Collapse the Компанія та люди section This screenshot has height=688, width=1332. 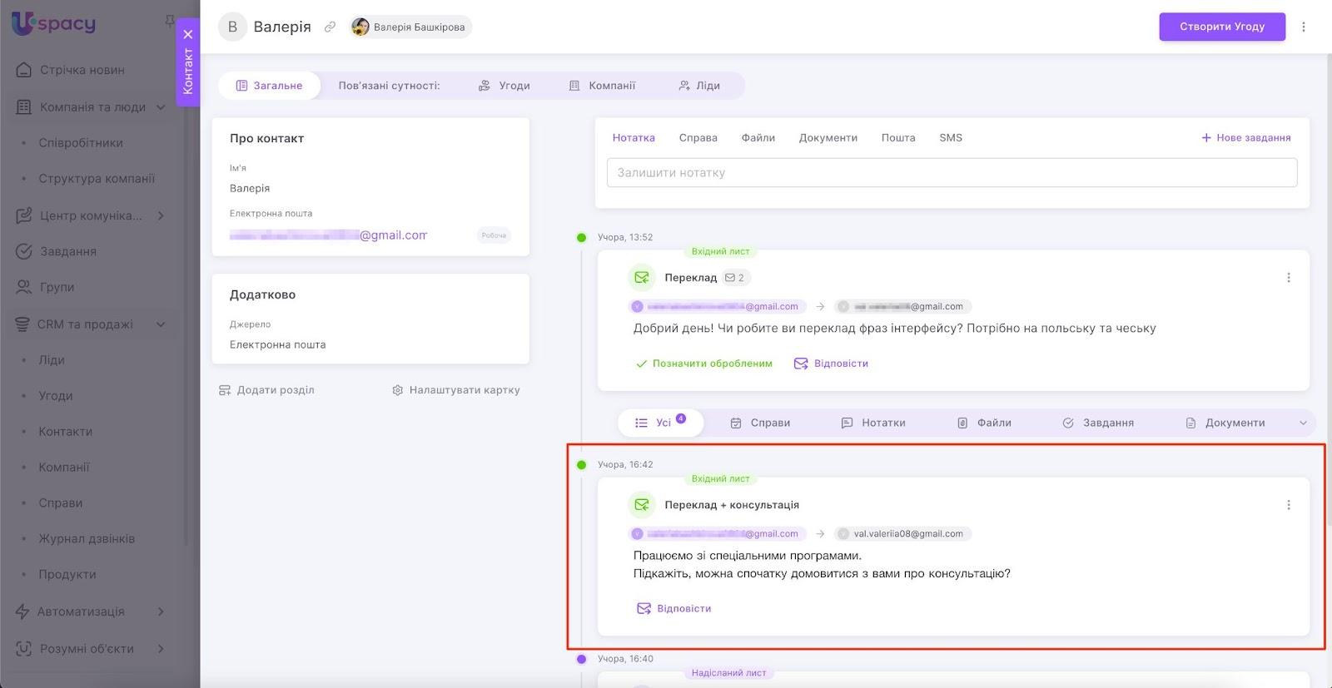pyautogui.click(x=161, y=107)
